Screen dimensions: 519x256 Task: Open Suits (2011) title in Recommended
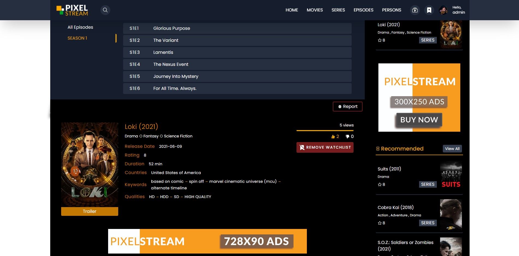[389, 169]
